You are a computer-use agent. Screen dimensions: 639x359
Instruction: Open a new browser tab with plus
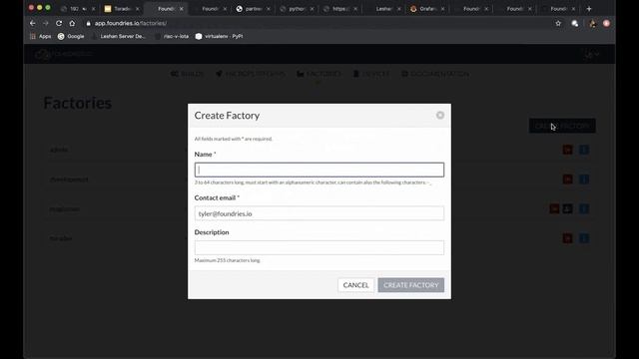(x=589, y=9)
